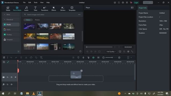Click the Undo icon in timeline toolbar
Image resolution: width=171 pixels, height=96 pixels.
[x=11, y=58]
